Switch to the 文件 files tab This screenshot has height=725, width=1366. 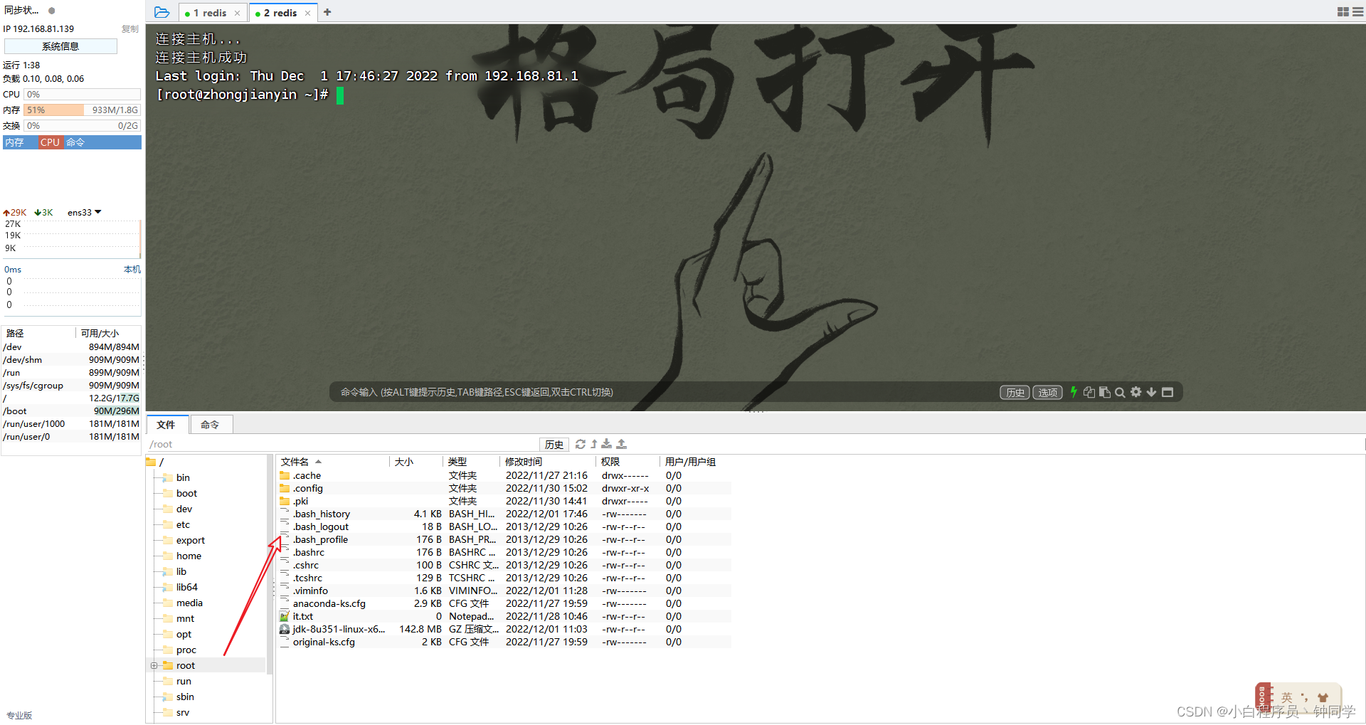point(166,425)
